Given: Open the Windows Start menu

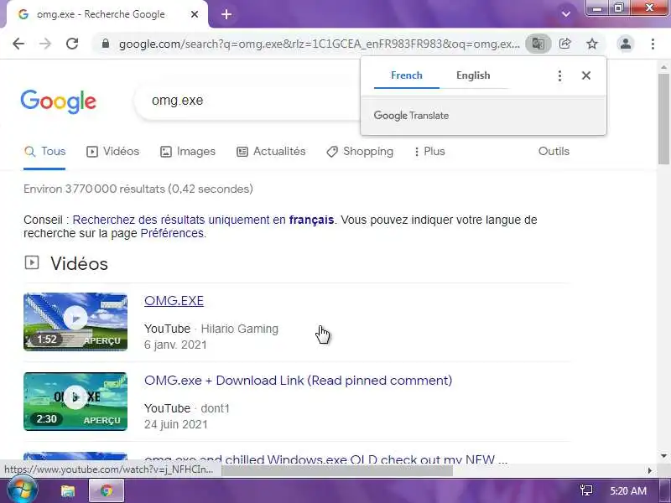Looking at the screenshot, I should (x=22, y=490).
